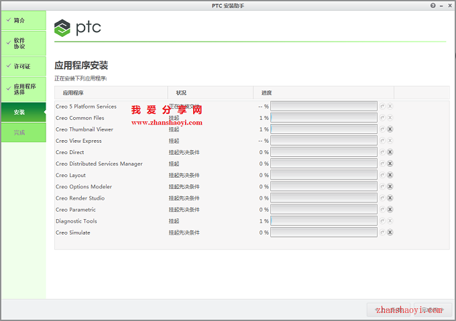
Task: Click the retry icon for Creo Thumbnail Viewer
Action: point(382,129)
